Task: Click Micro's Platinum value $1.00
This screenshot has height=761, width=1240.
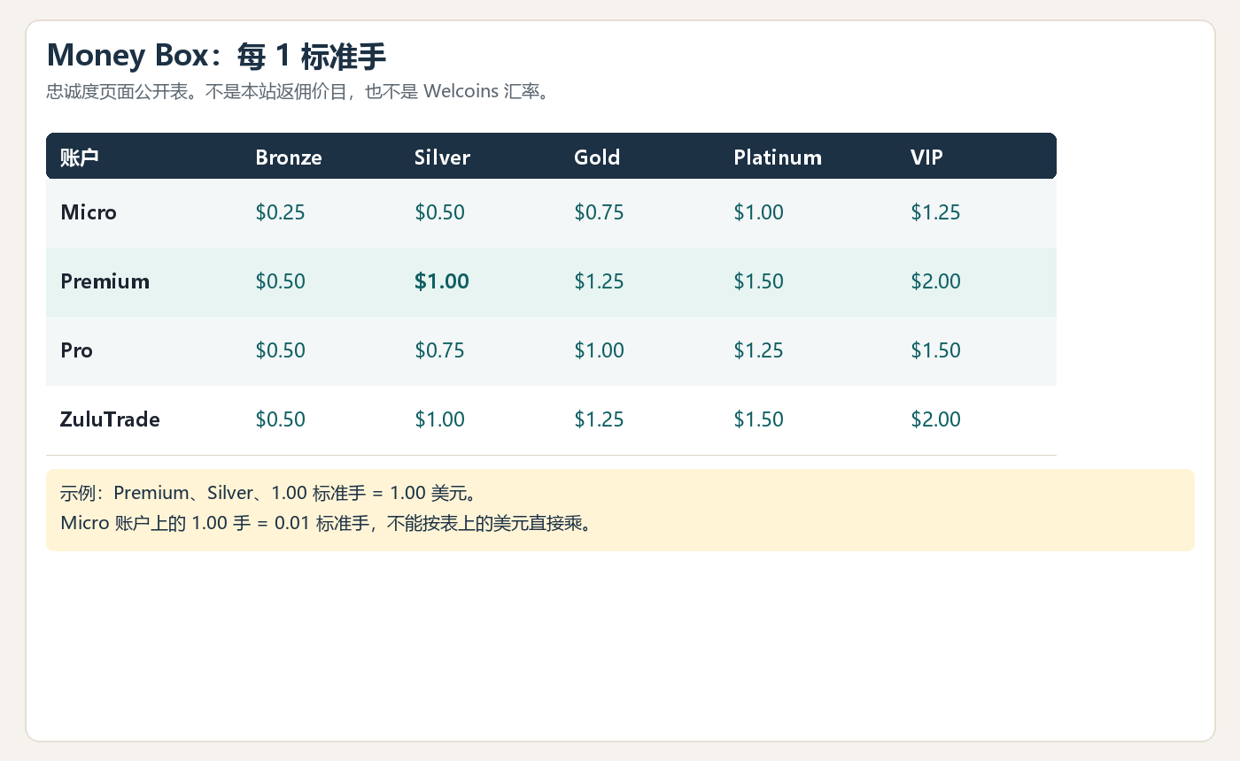Action: tap(758, 212)
